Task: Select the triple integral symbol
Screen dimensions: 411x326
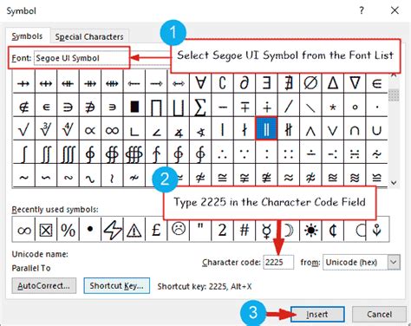Action: [x=68, y=153]
